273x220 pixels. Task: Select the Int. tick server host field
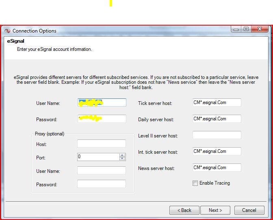click(217, 151)
